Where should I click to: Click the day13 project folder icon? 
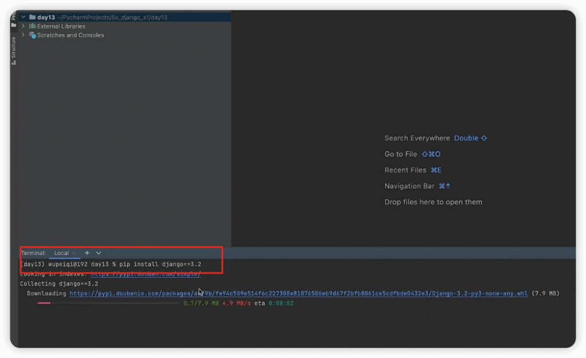coord(32,17)
